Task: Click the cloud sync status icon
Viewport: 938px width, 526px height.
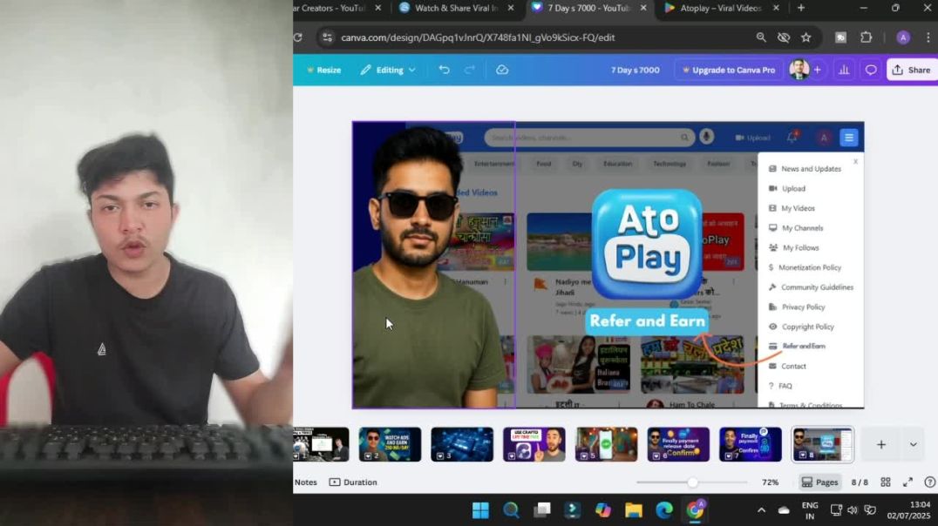Action: coord(504,70)
